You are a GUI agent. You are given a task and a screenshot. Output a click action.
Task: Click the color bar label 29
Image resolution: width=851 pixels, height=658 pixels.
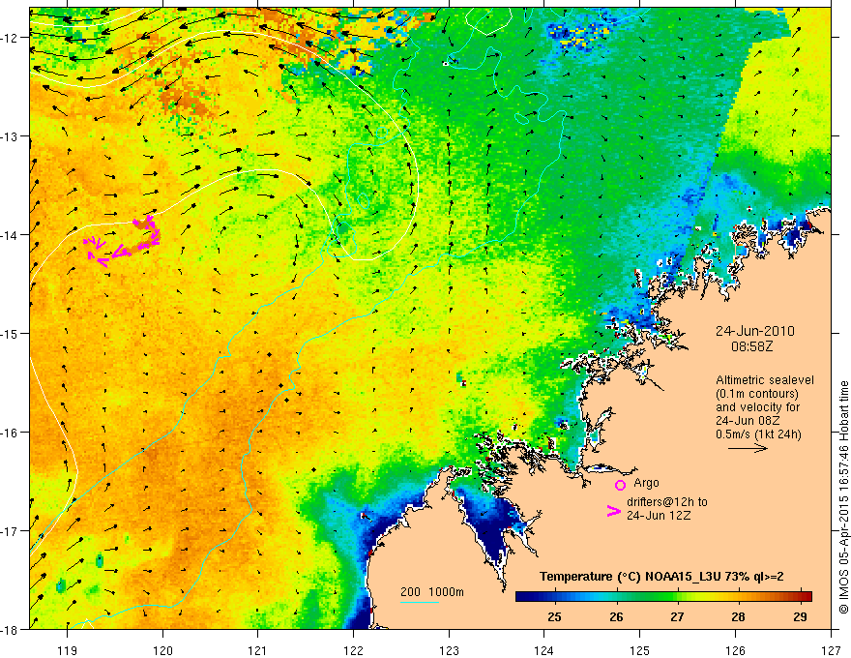pos(800,616)
